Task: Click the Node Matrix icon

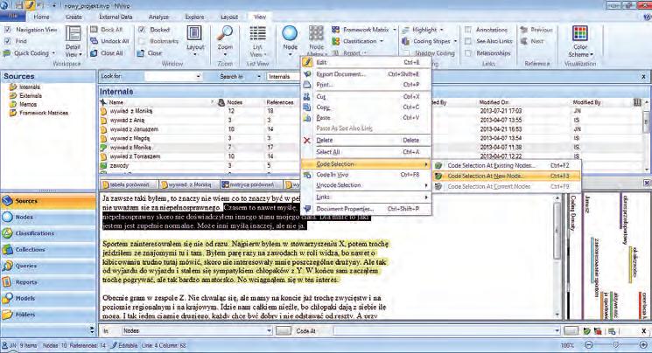Action: (x=316, y=33)
